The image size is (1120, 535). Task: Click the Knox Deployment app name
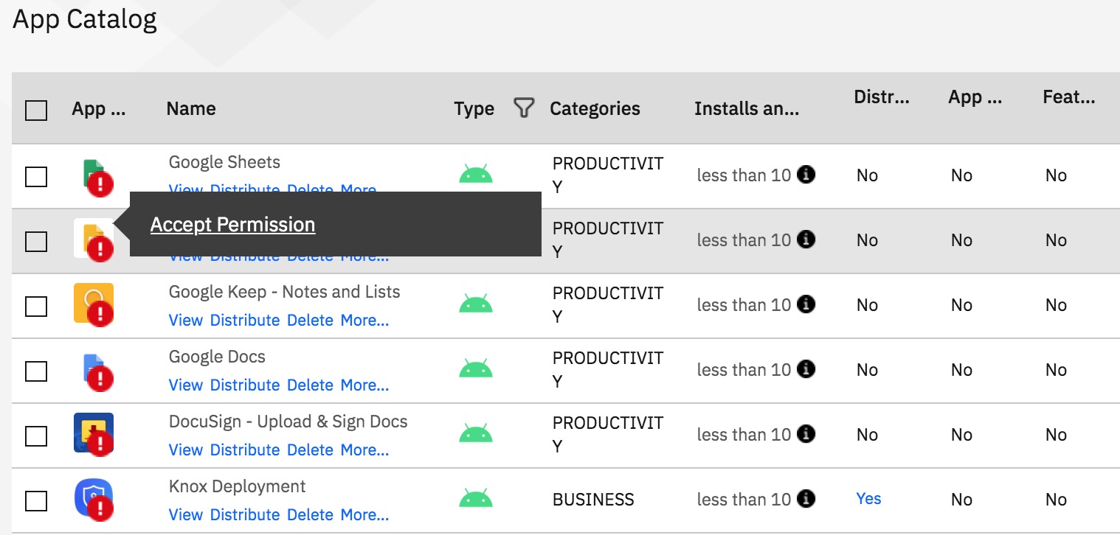(237, 486)
